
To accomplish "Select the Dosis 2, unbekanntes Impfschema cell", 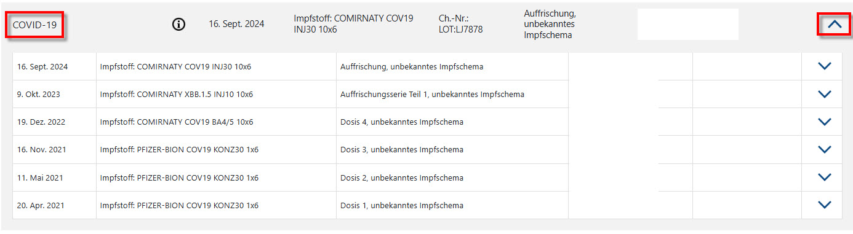I will click(x=452, y=177).
